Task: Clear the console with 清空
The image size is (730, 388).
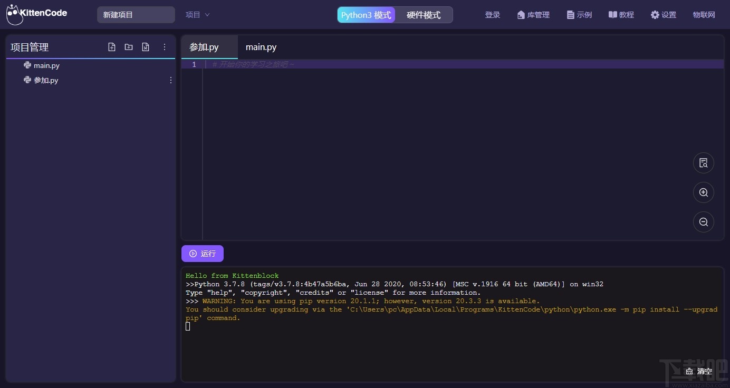Action: pos(699,371)
